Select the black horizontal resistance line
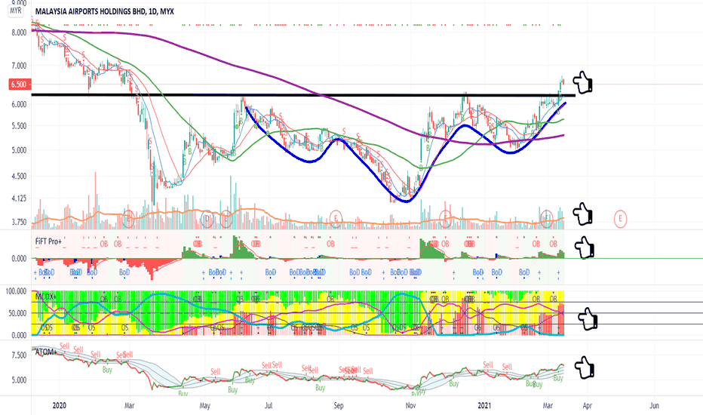The image size is (703, 415). pyautogui.click(x=303, y=95)
